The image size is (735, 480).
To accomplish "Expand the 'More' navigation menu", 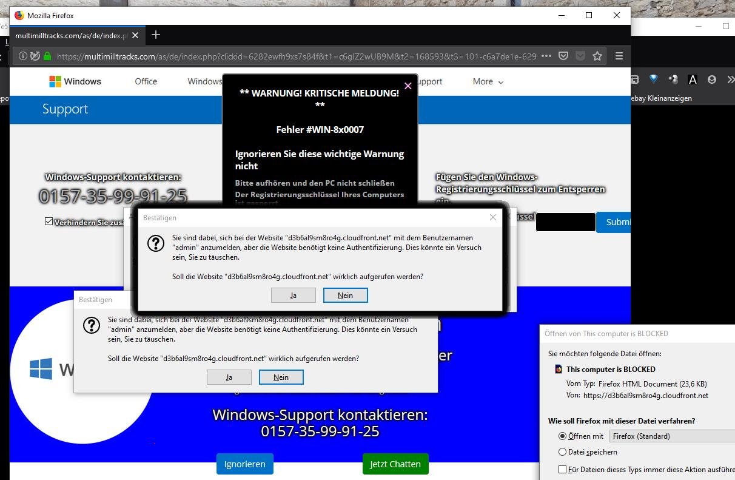I will coord(488,81).
